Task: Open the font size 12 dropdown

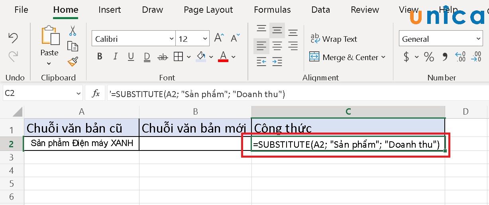Action: point(205,39)
